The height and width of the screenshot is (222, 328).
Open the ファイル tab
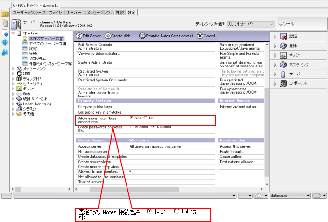click(x=55, y=12)
